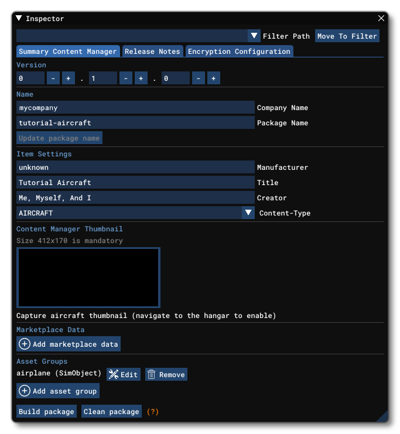Increase the minor version number
Image resolution: width=400 pixels, height=434 pixels.
[141, 78]
